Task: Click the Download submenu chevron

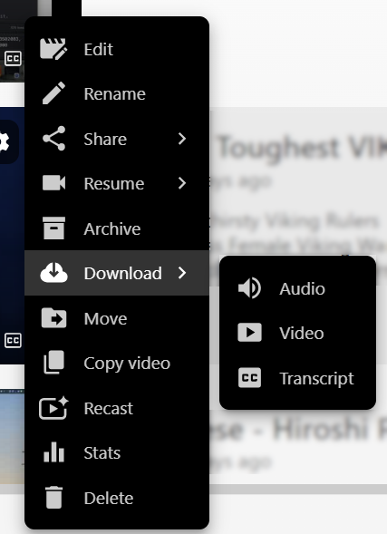Action: coord(182,273)
